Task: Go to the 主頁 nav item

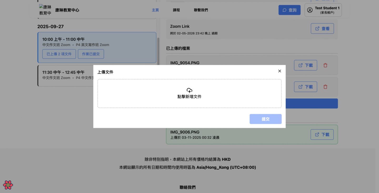Action: coord(155,10)
